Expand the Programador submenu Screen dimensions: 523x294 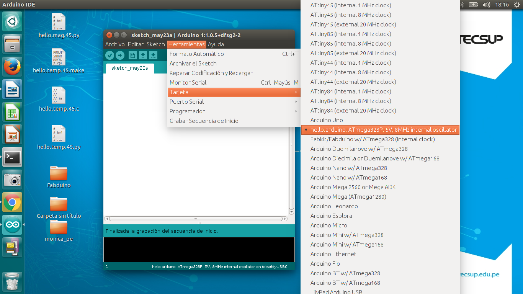pos(234,111)
